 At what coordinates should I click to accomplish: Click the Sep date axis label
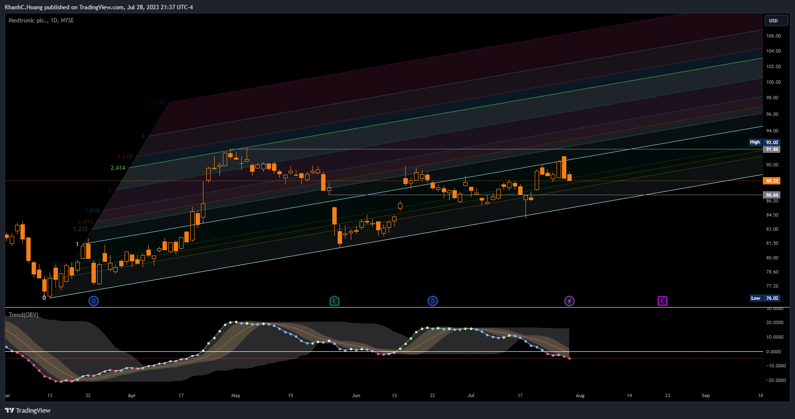705,396
